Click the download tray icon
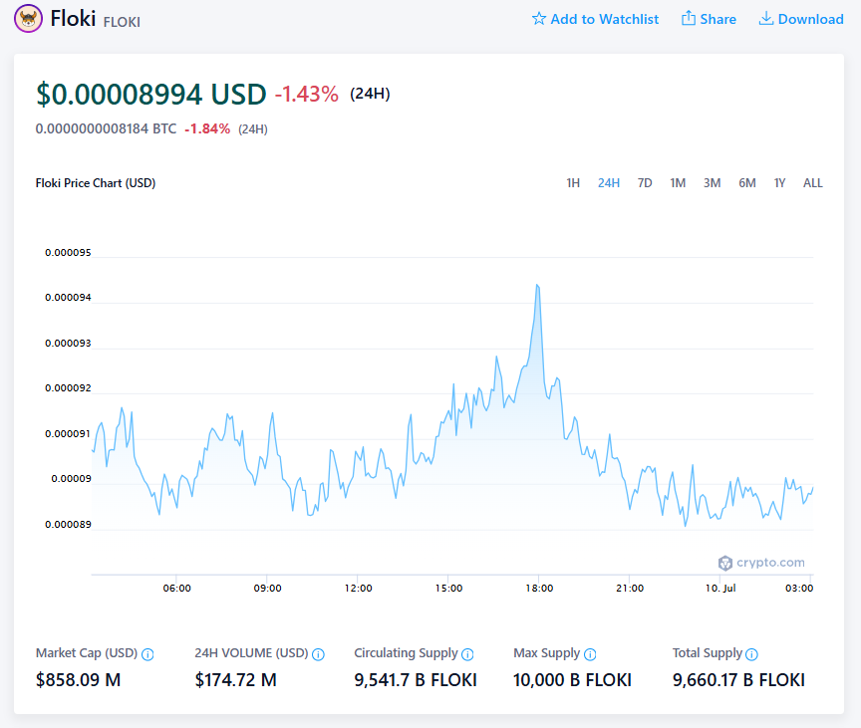861x728 pixels. [766, 19]
